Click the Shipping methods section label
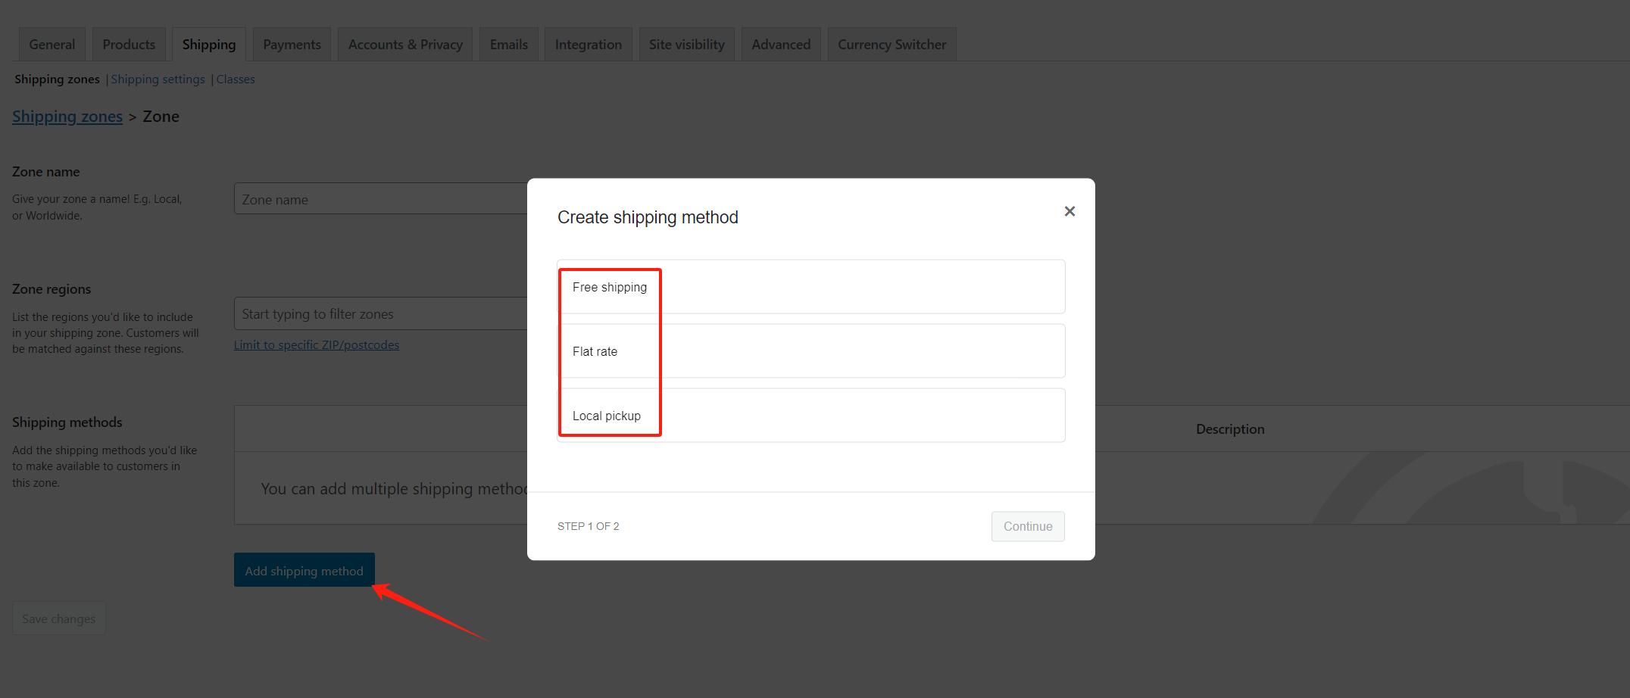 pos(67,422)
